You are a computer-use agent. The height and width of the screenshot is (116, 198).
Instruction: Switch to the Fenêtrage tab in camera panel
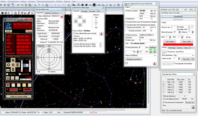(x=171, y=48)
